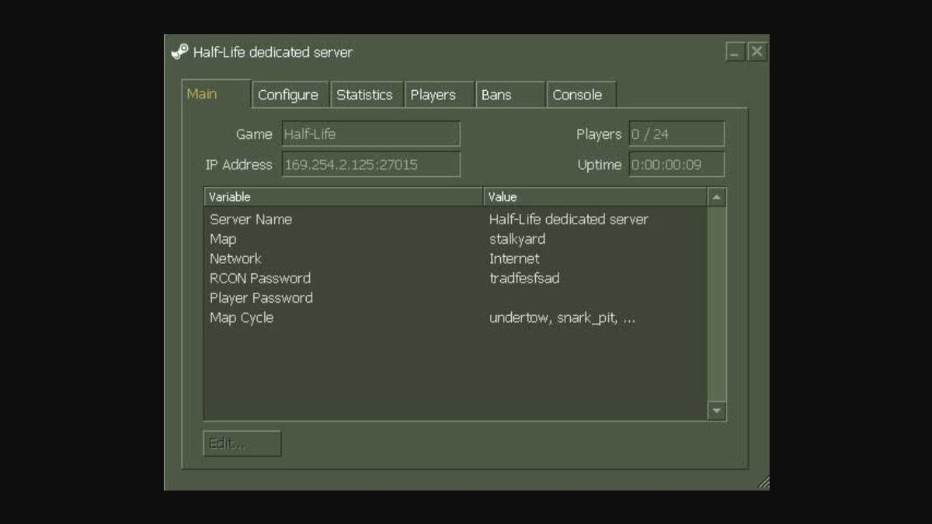Click the window resize grip
The width and height of the screenshot is (932, 524).
762,482
